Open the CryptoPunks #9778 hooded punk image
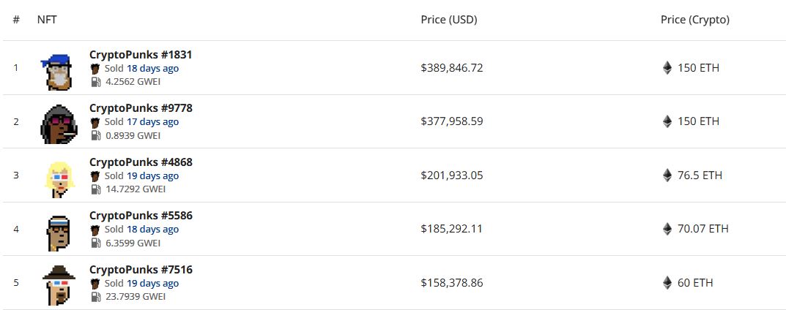The width and height of the screenshot is (786, 310). tap(59, 124)
